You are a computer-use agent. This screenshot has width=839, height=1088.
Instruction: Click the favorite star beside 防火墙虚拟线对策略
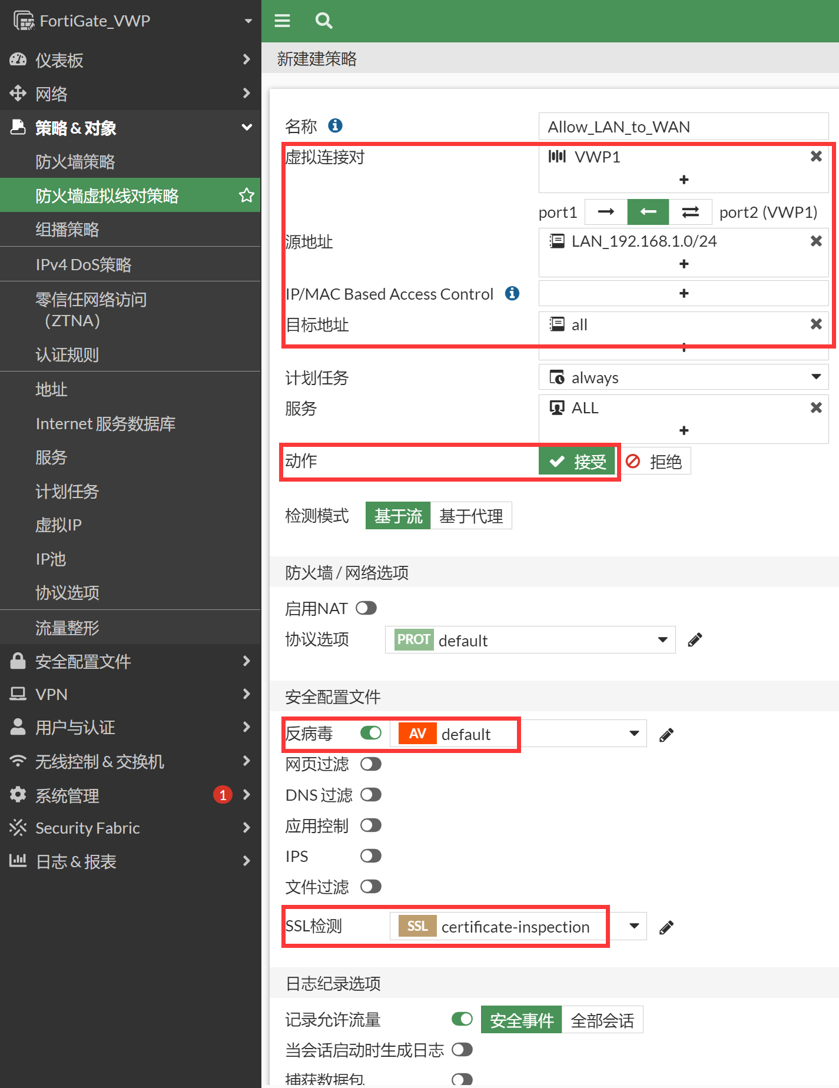(x=246, y=195)
